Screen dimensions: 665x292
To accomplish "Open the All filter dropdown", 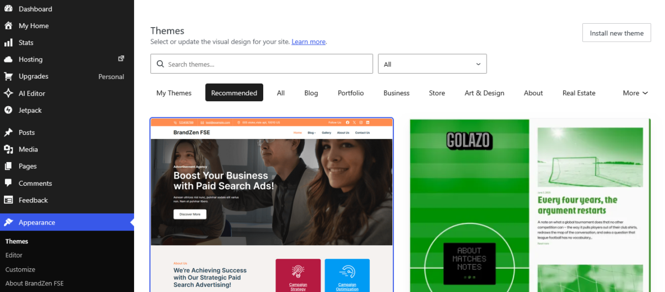I will 432,64.
